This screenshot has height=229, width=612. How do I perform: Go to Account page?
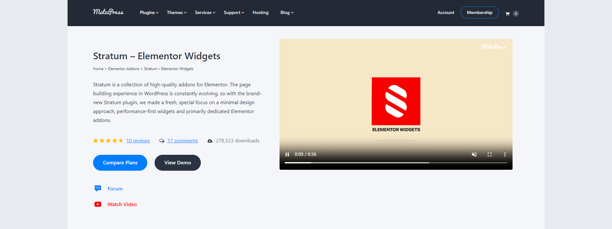click(x=446, y=13)
